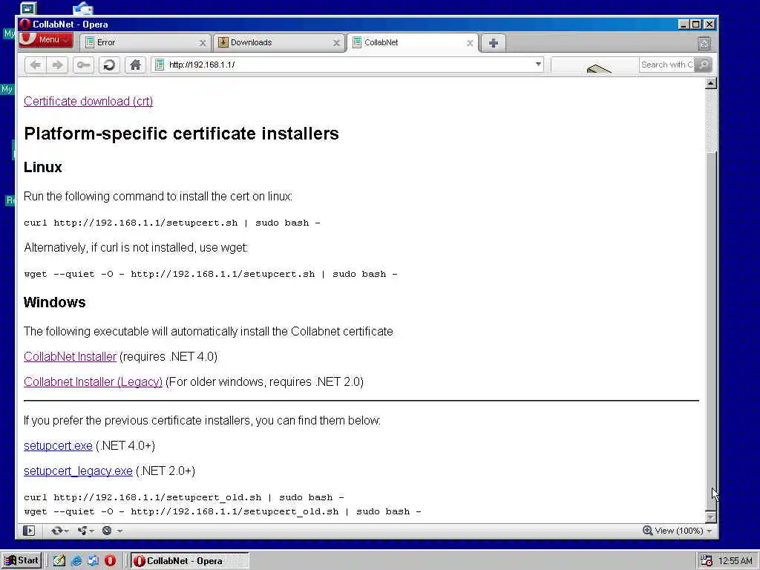The width and height of the screenshot is (760, 570).
Task: Open Opera Turbo status bar icon
Action: pos(107,531)
